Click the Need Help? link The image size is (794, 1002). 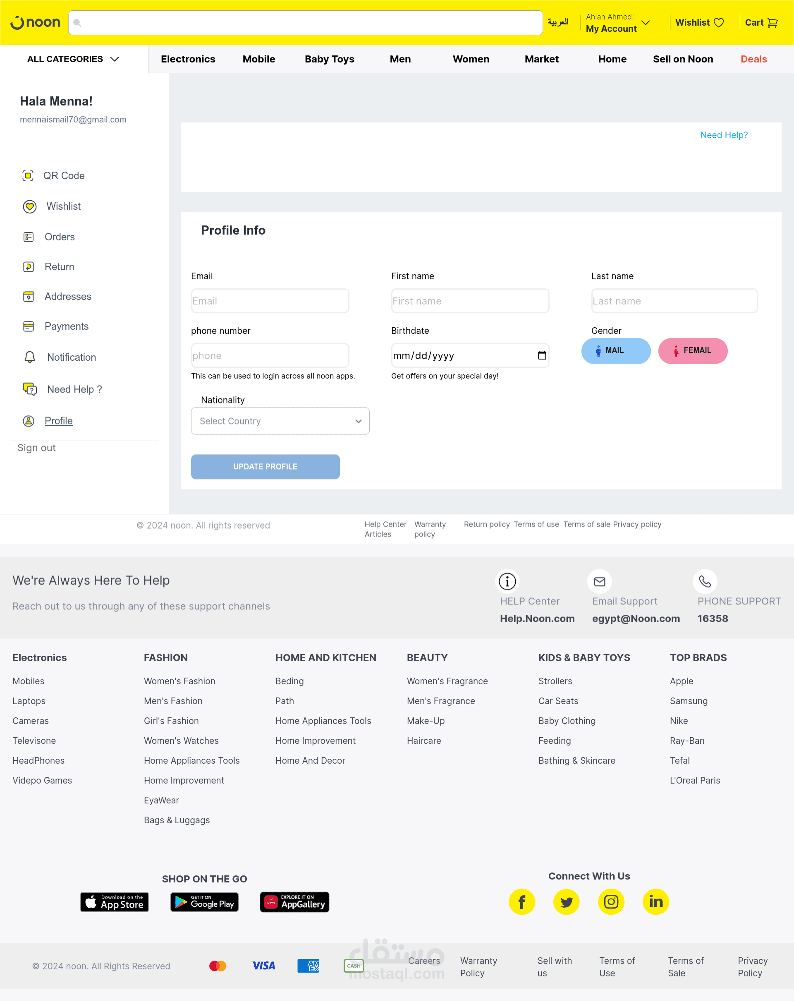tap(724, 135)
